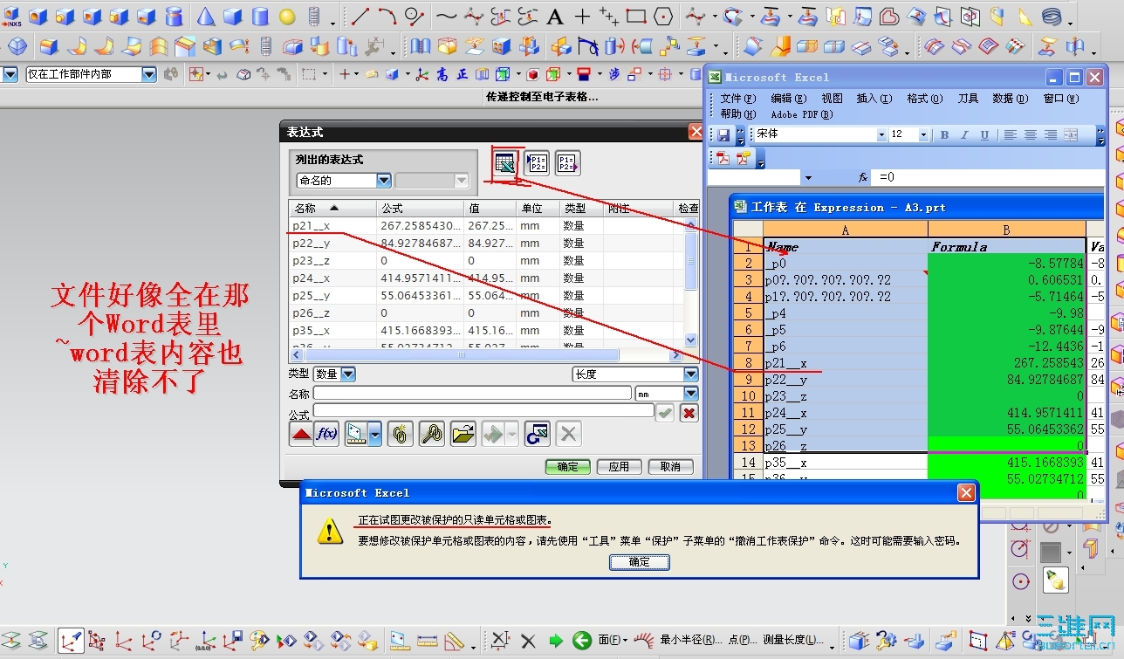Open the 仅在工作部件内部 selection scope dropdown
The height and width of the screenshot is (659, 1124).
tap(148, 75)
